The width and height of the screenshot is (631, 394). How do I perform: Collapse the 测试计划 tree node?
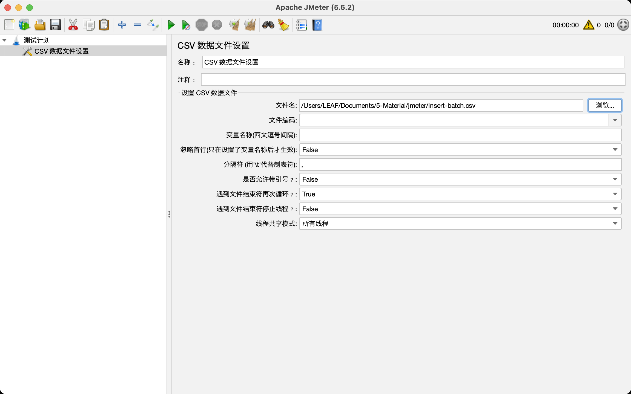[4, 40]
